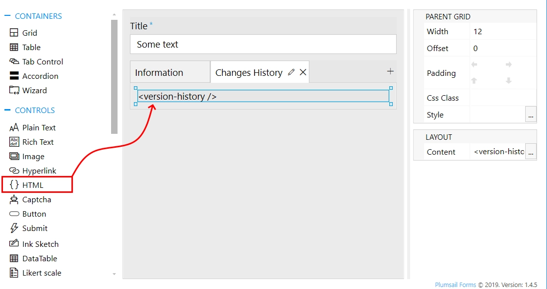Viewport: 547px width, 289px height.
Task: Select the Wizard container icon
Action: coord(15,90)
